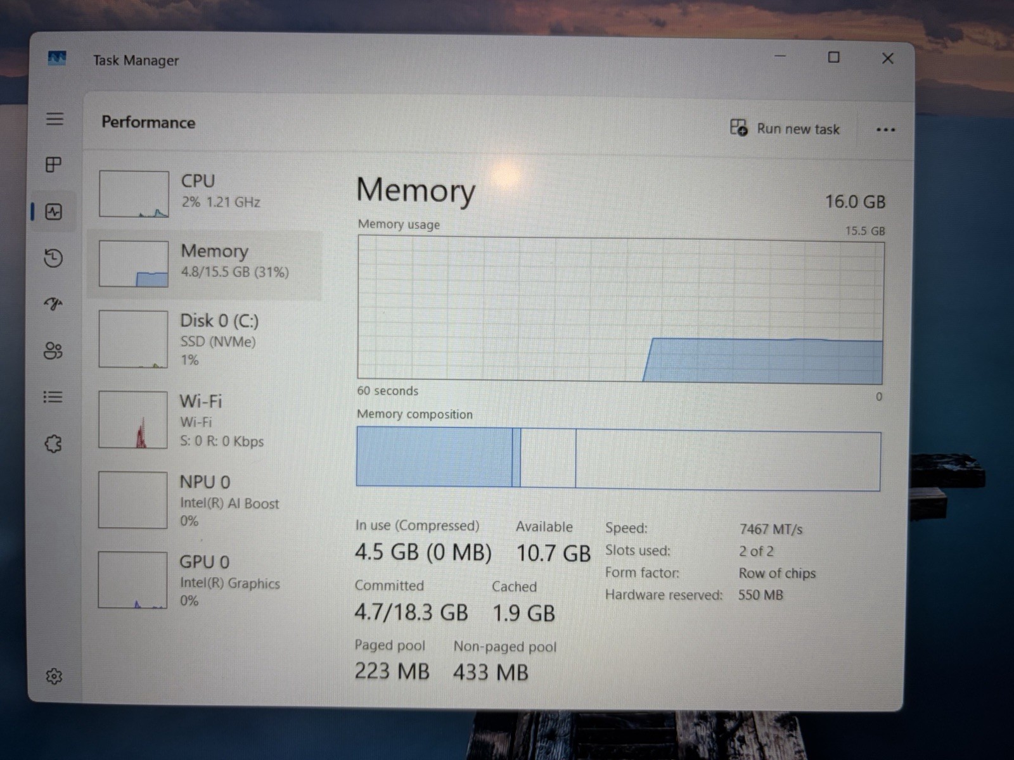The width and height of the screenshot is (1014, 760).
Task: Click the 2 of 2 slots value
Action: [756, 552]
